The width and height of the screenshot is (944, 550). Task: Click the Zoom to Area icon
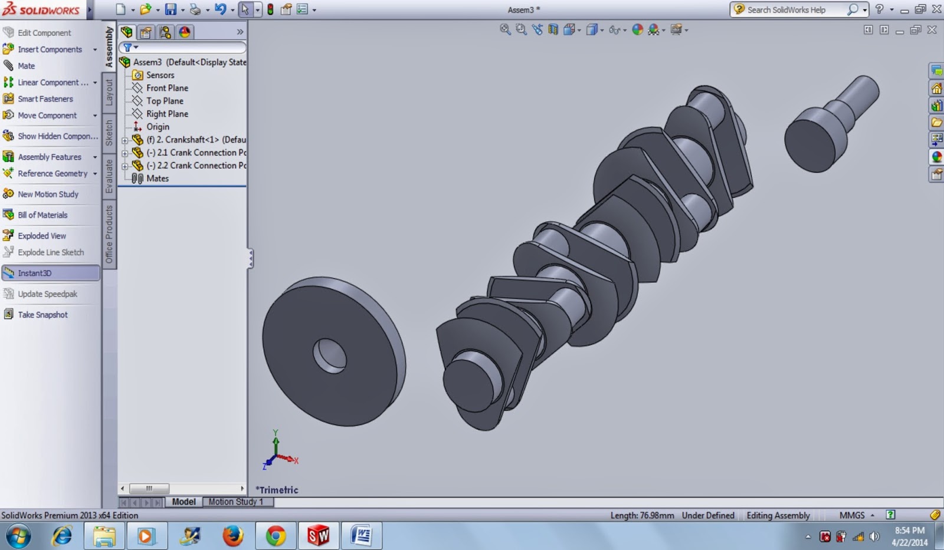point(521,29)
